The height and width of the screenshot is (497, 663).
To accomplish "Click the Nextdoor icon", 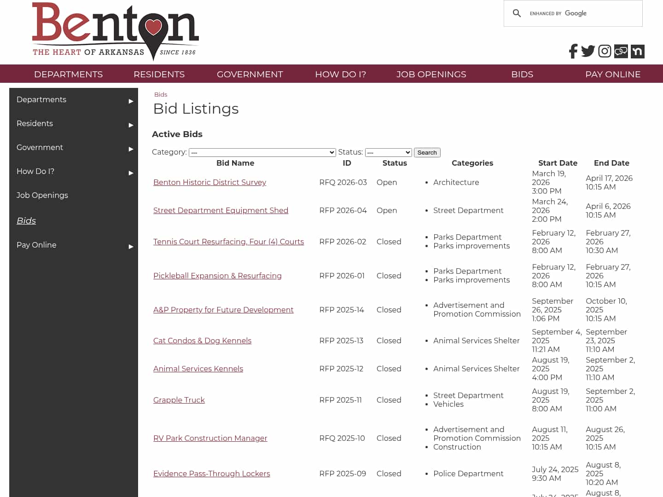I will pyautogui.click(x=637, y=51).
